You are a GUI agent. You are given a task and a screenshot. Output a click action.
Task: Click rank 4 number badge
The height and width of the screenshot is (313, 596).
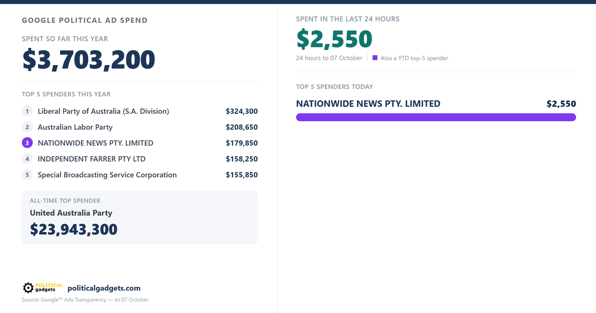(27, 159)
